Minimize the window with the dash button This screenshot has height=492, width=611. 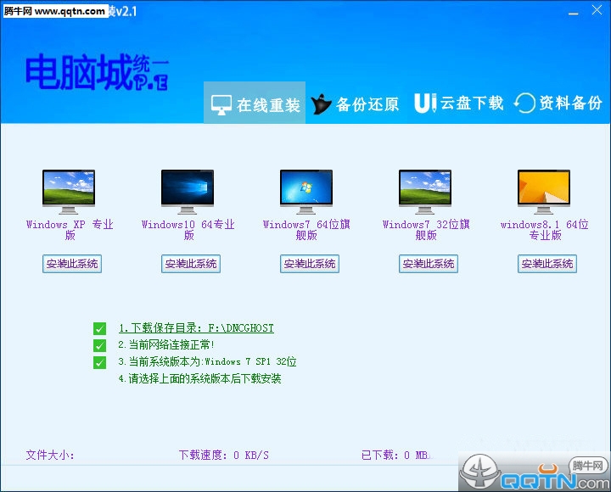tap(573, 12)
